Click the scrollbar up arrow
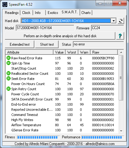 [x=121, y=52]
